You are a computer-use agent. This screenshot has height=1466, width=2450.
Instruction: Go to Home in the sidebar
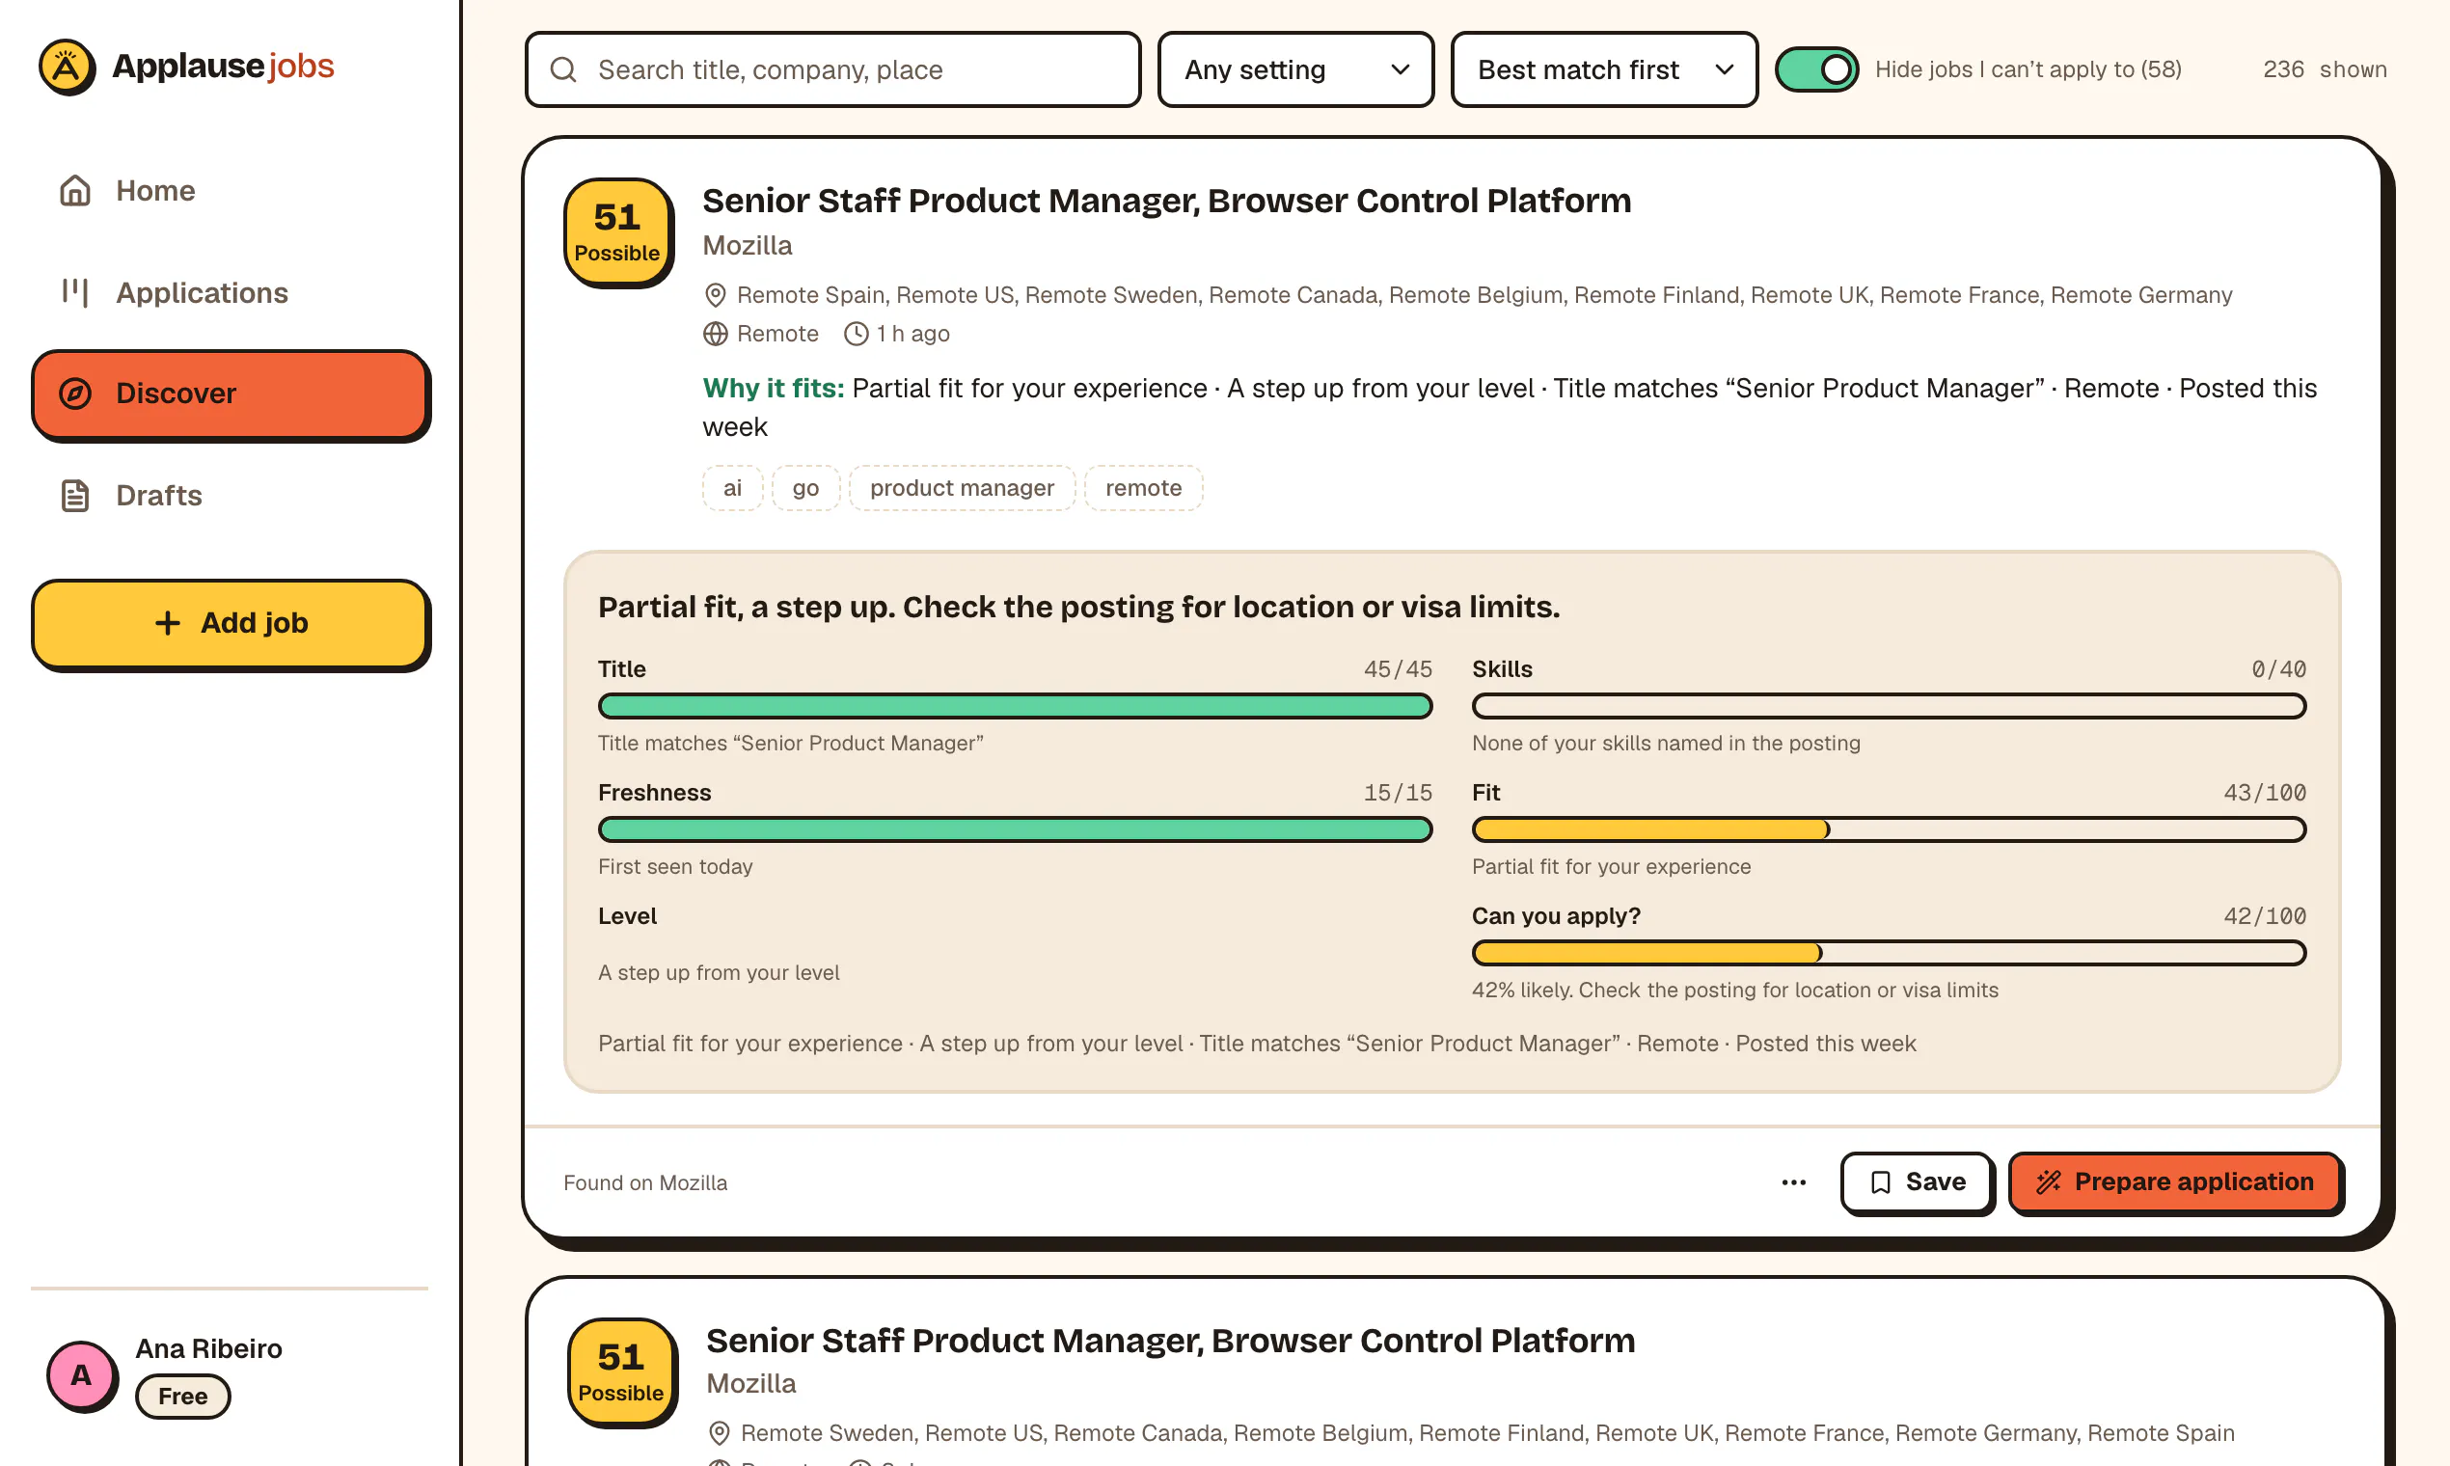pyautogui.click(x=231, y=191)
